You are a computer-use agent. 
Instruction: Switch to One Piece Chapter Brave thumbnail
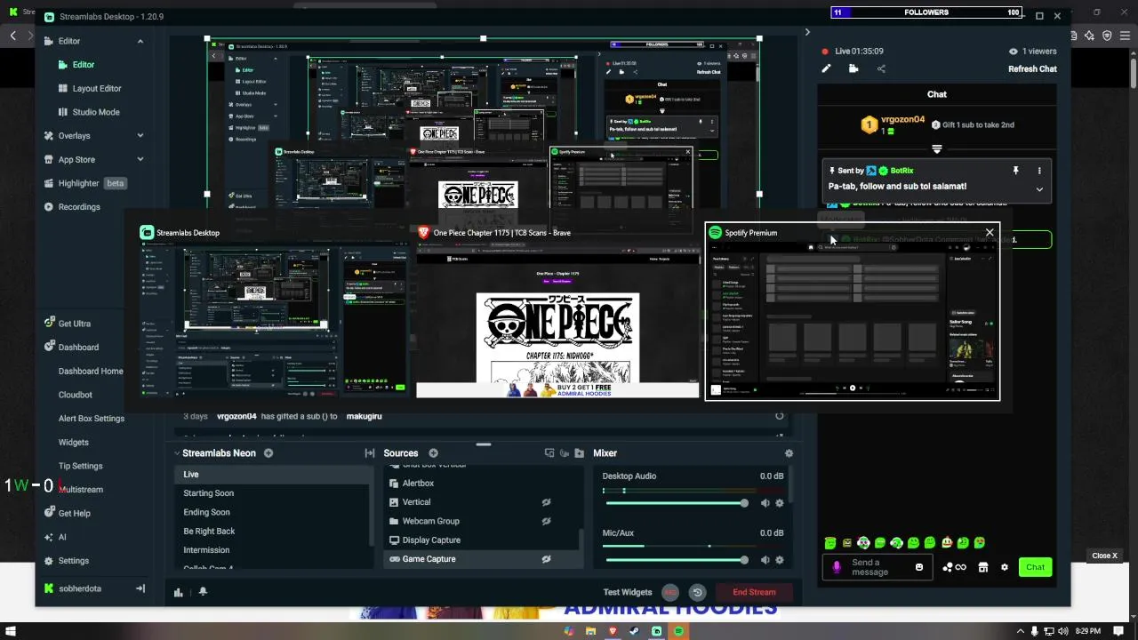(557, 312)
